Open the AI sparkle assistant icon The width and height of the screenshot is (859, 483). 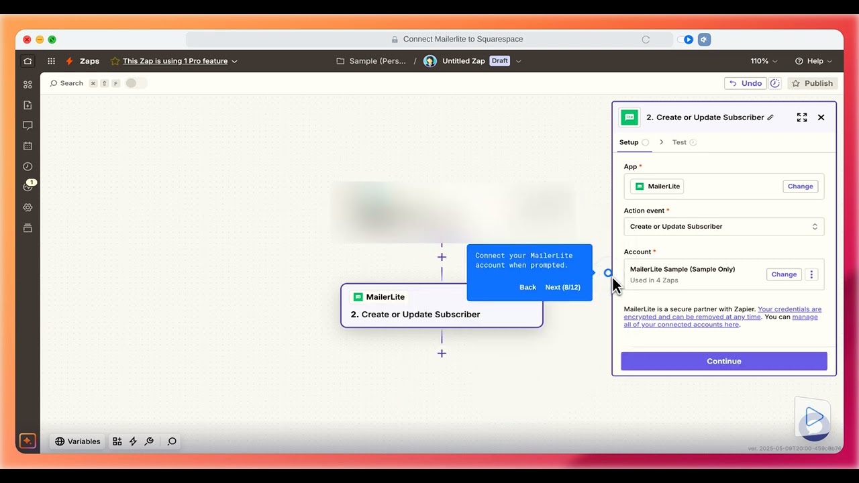pyautogui.click(x=27, y=441)
